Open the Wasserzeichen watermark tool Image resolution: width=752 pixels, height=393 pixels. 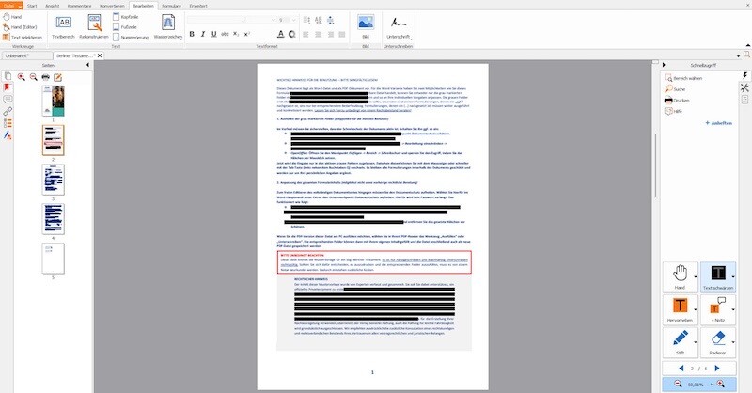(168, 27)
